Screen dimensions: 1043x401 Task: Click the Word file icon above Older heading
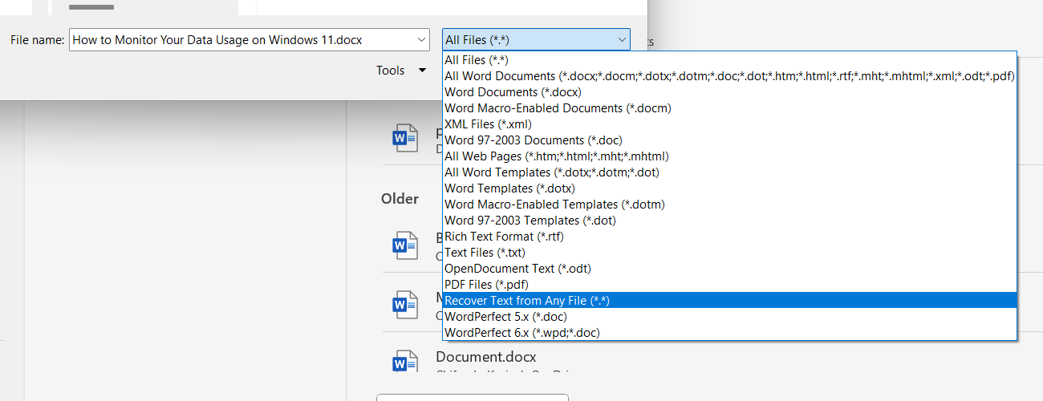[x=405, y=139]
